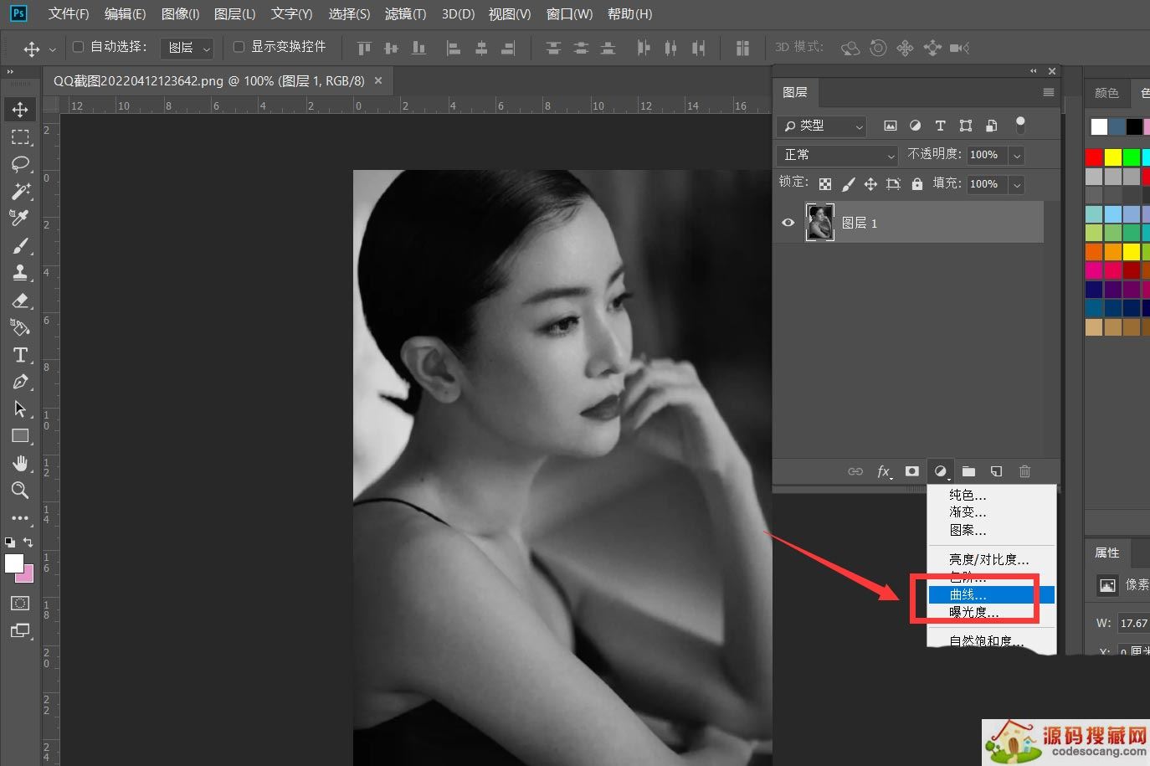Open the 滤镜(T) menu
Image resolution: width=1150 pixels, height=766 pixels.
tap(405, 13)
